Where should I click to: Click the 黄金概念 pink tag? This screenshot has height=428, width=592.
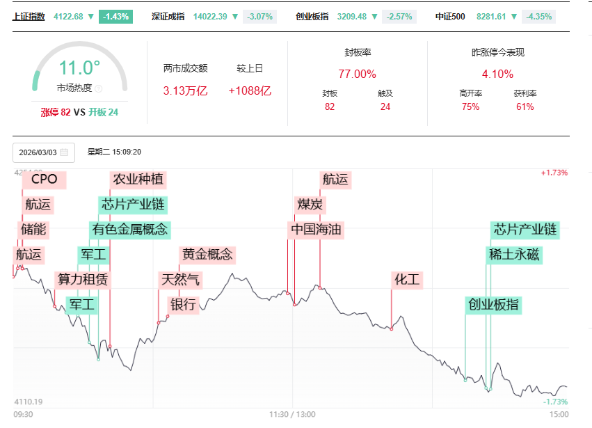click(x=206, y=254)
